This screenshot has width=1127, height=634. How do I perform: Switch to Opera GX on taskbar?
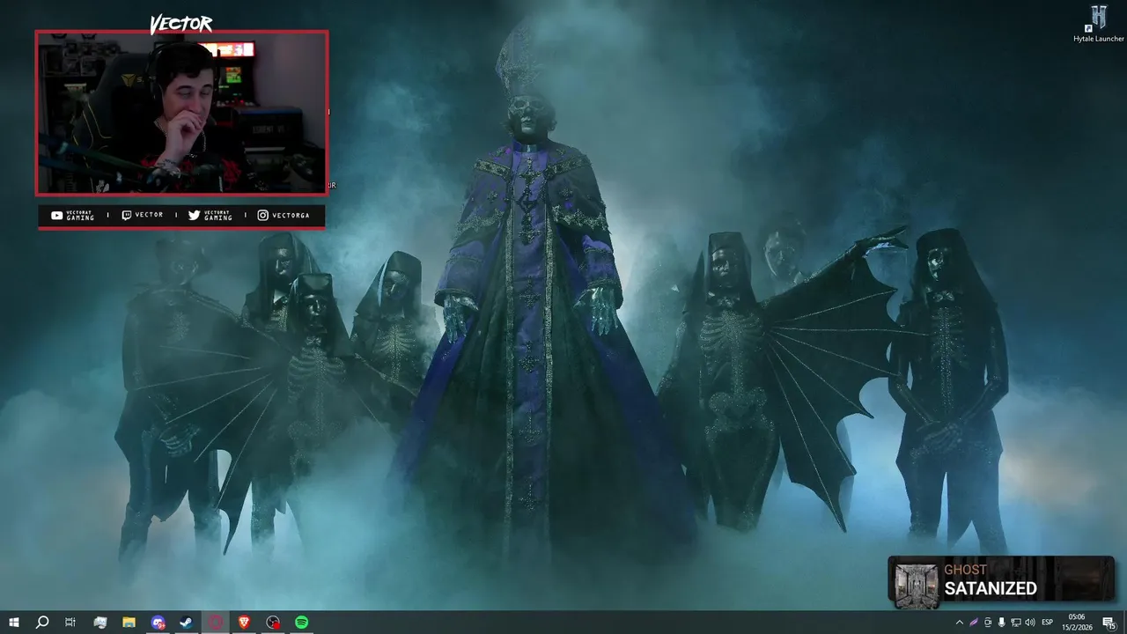216,623
